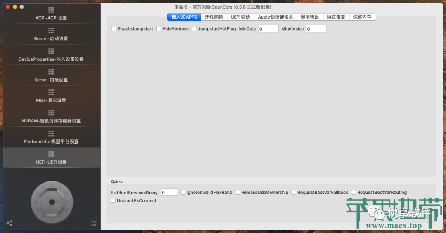The image size is (446, 233).
Task: Switch to the 开机音频 tab
Action: coord(214,17)
